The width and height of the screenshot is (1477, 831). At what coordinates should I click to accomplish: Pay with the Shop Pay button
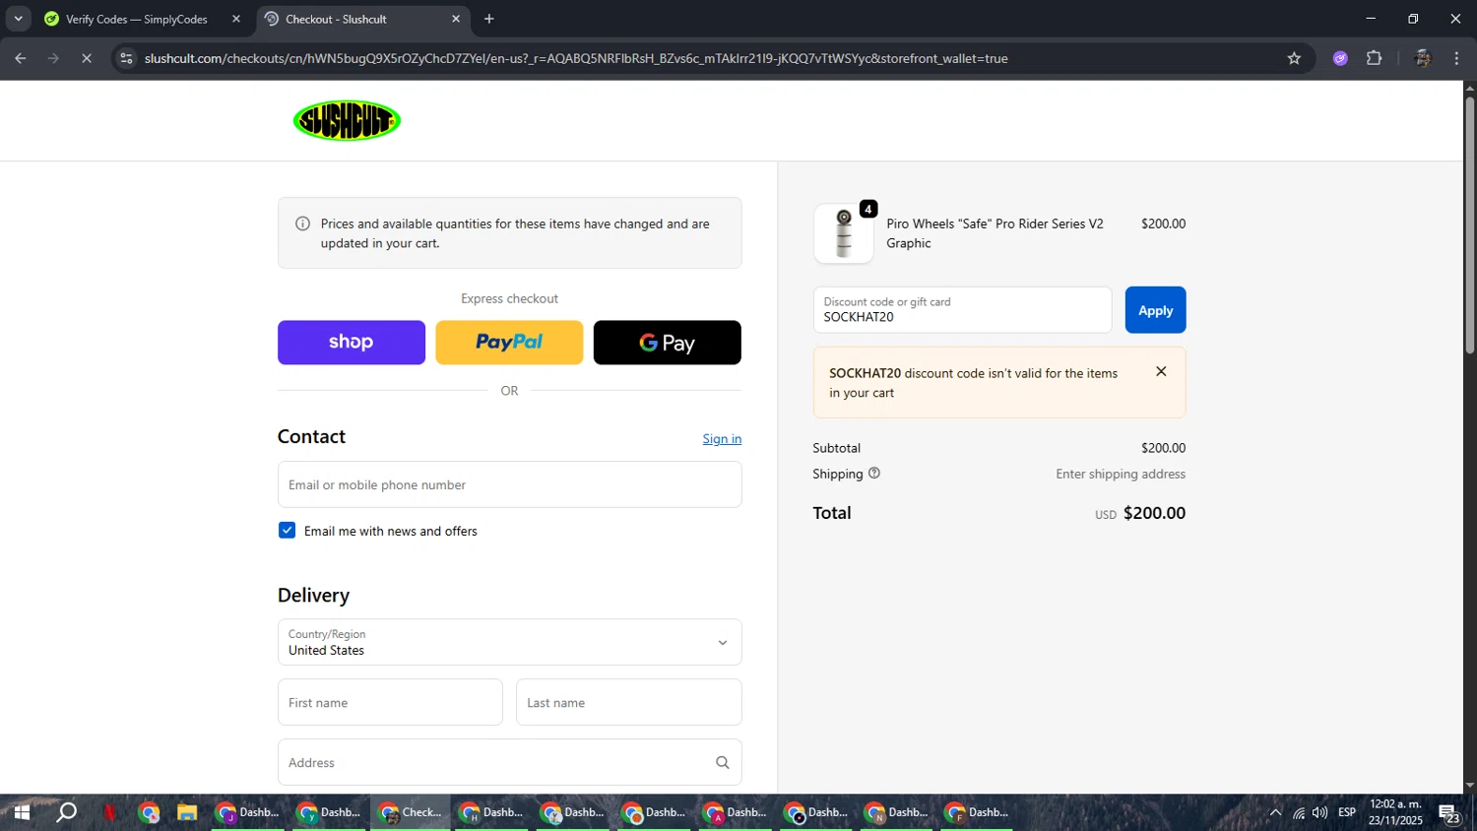pos(352,343)
